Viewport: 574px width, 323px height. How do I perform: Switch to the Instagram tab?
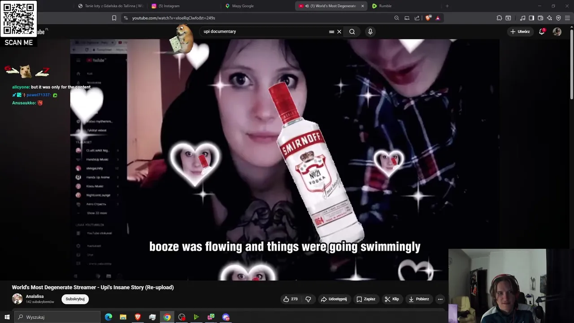[x=184, y=6]
